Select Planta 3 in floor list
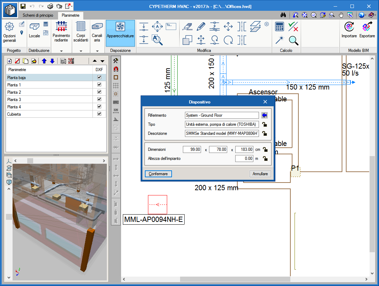This screenshot has height=286, width=379. (49, 99)
